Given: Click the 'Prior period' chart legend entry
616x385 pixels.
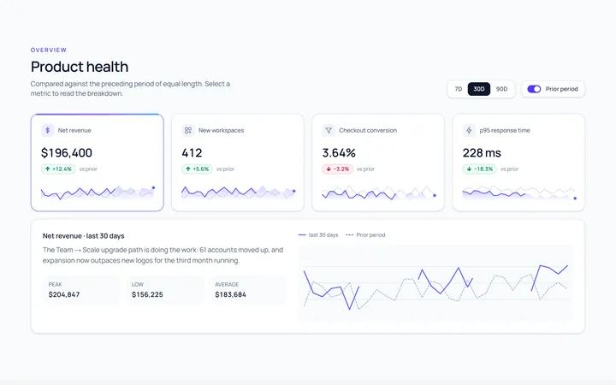Looking at the screenshot, I should pos(365,235).
